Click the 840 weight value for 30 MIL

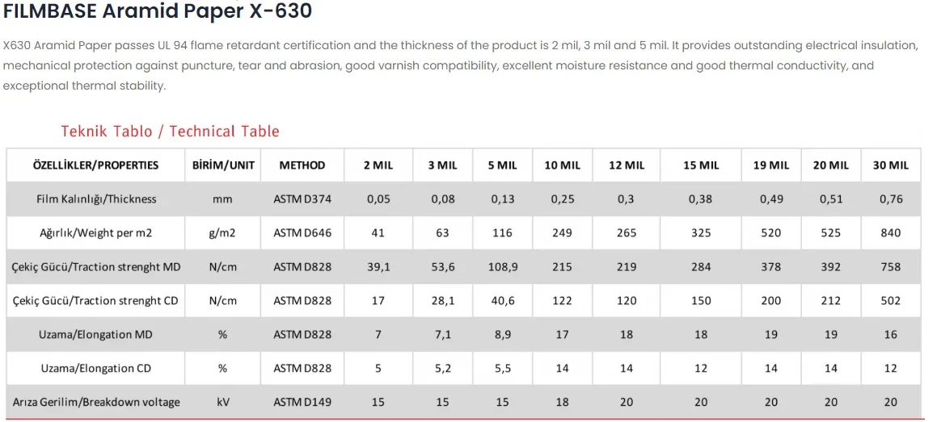click(x=890, y=233)
